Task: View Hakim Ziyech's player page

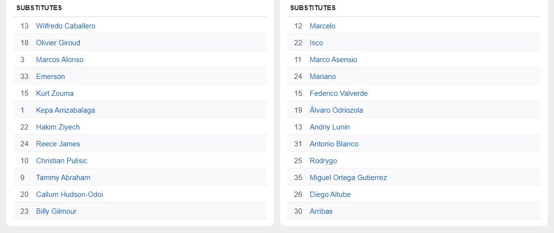Action: (x=58, y=127)
